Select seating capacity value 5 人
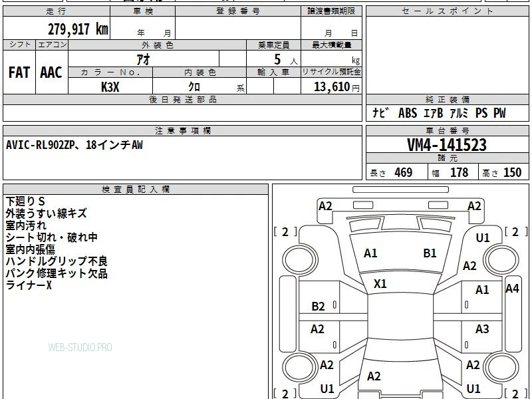The height and width of the screenshot is (399, 532). (x=286, y=60)
